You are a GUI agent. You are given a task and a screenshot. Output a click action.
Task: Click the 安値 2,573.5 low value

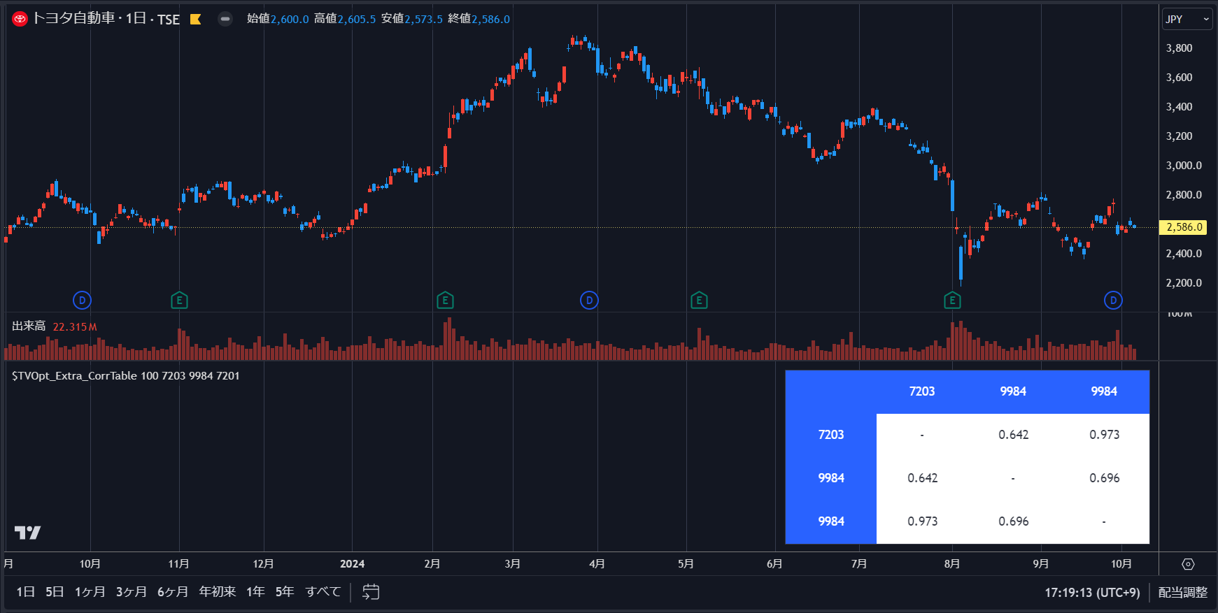(x=412, y=19)
